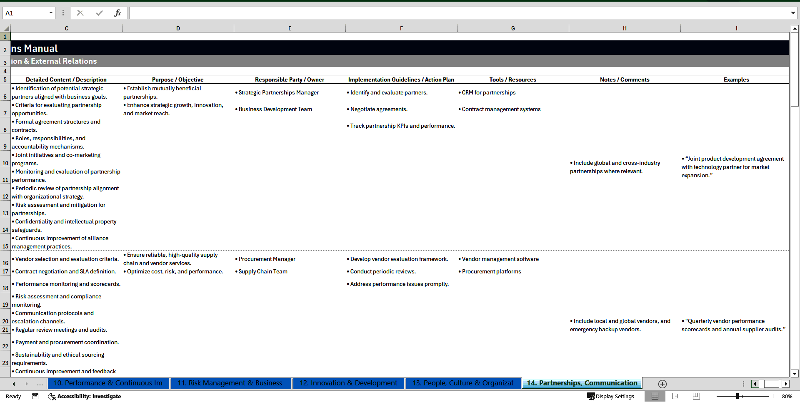Click the down arrow on the vertical scrollbar
The image size is (800, 402).
click(795, 374)
